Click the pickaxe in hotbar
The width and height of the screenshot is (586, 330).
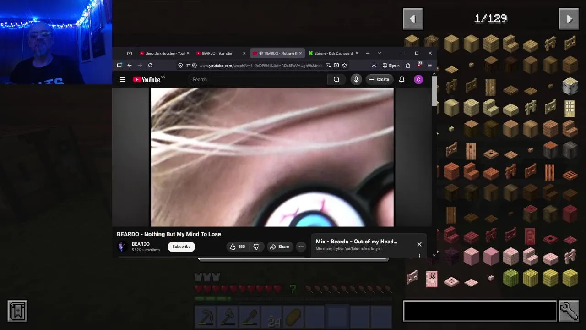click(x=206, y=318)
